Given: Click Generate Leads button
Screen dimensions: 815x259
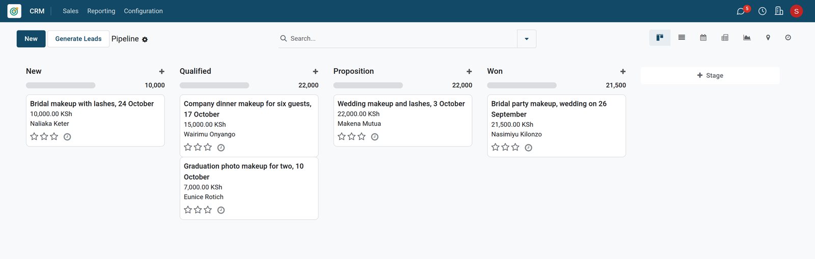Looking at the screenshot, I should (78, 39).
